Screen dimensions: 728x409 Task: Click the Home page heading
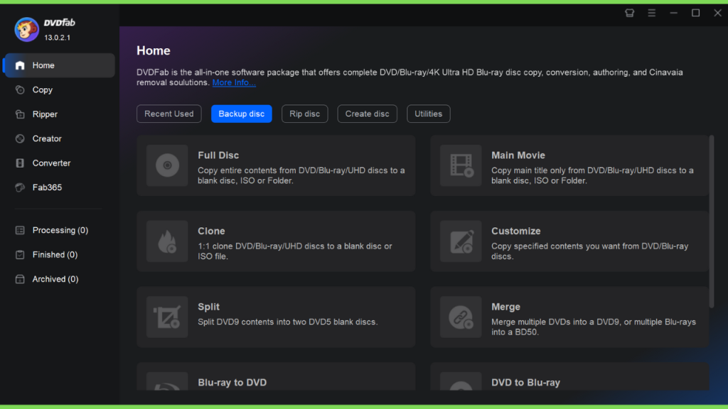pyautogui.click(x=154, y=50)
